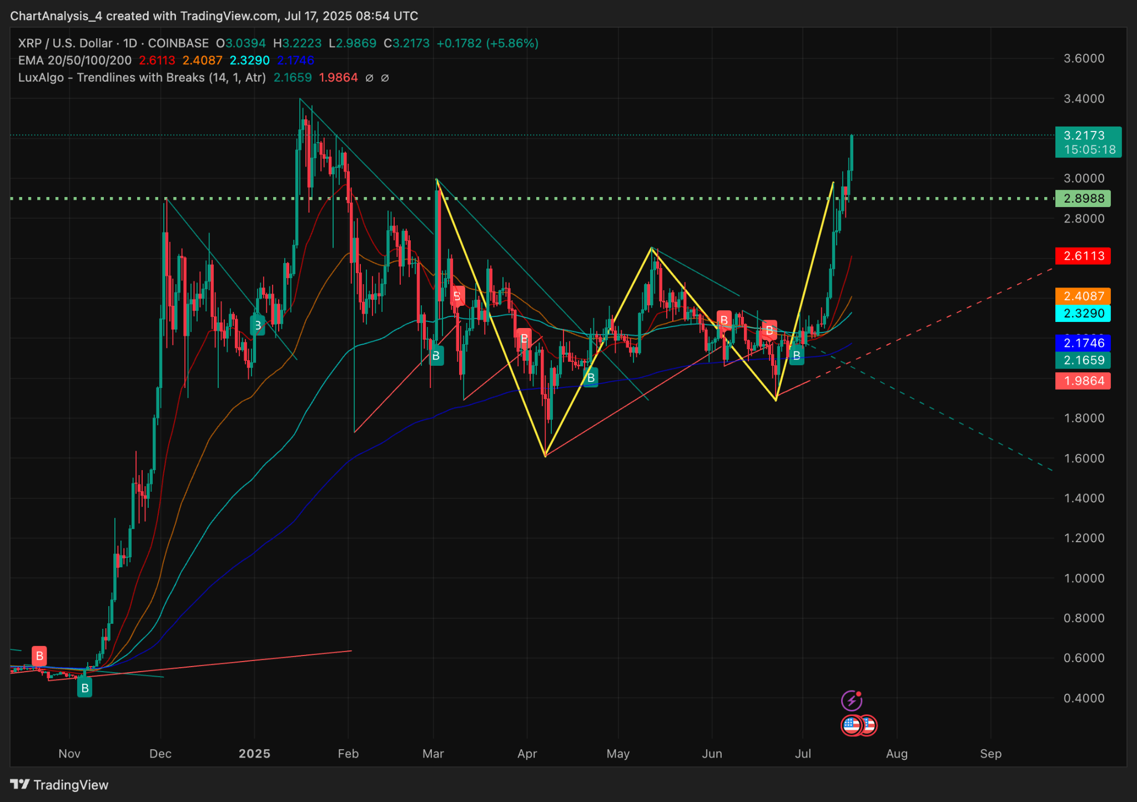Click the green B marker before July
This screenshot has width=1137, height=802.
tap(796, 356)
